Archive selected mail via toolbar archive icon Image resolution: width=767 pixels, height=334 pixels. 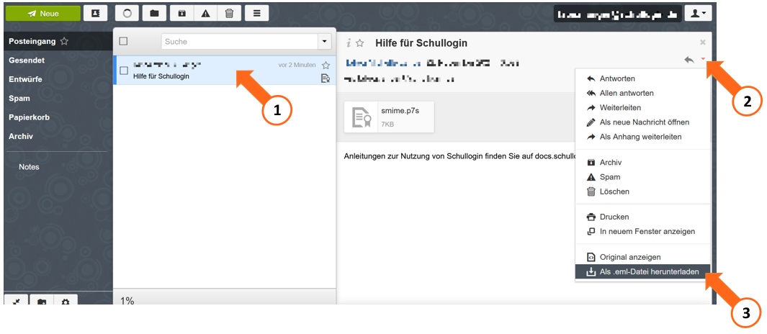click(x=181, y=14)
